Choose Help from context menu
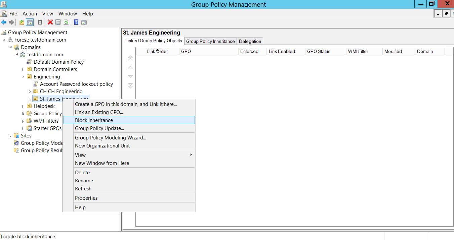 click(129, 207)
